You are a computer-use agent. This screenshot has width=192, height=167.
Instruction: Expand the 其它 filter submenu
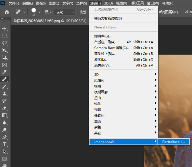(x=124, y=133)
